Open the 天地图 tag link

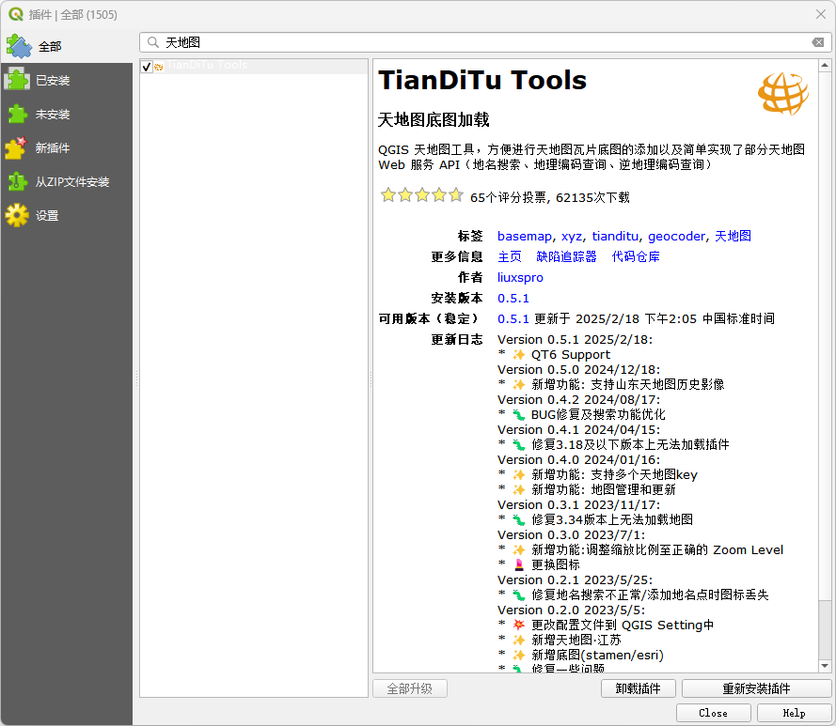733,236
